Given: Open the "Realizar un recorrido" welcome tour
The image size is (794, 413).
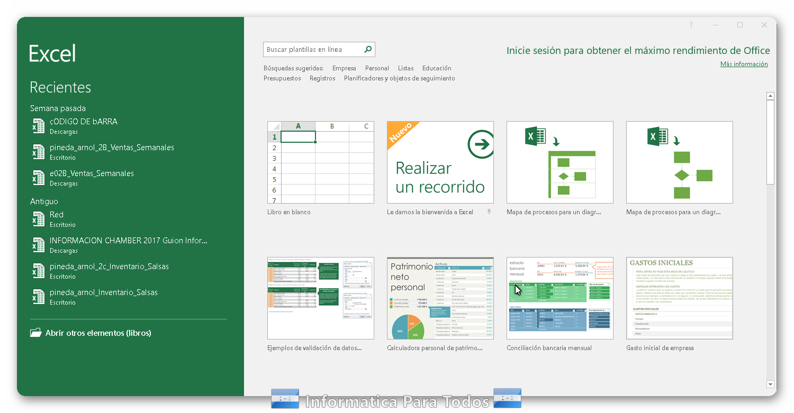Looking at the screenshot, I should (440, 162).
